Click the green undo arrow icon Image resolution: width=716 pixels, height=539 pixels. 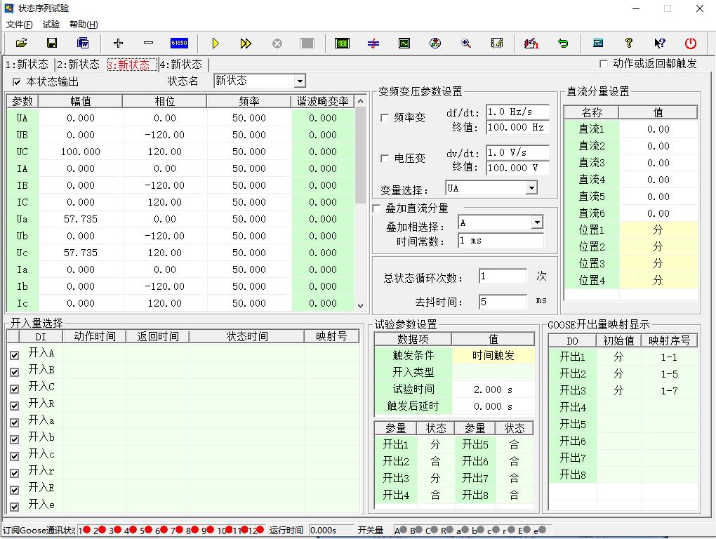pyautogui.click(x=563, y=44)
